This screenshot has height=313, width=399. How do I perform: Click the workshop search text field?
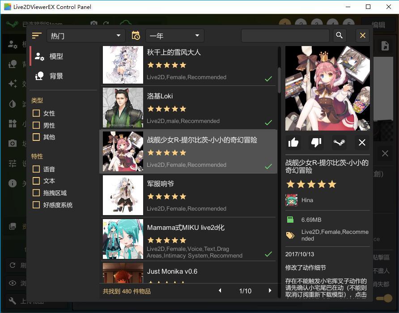tap(285, 35)
